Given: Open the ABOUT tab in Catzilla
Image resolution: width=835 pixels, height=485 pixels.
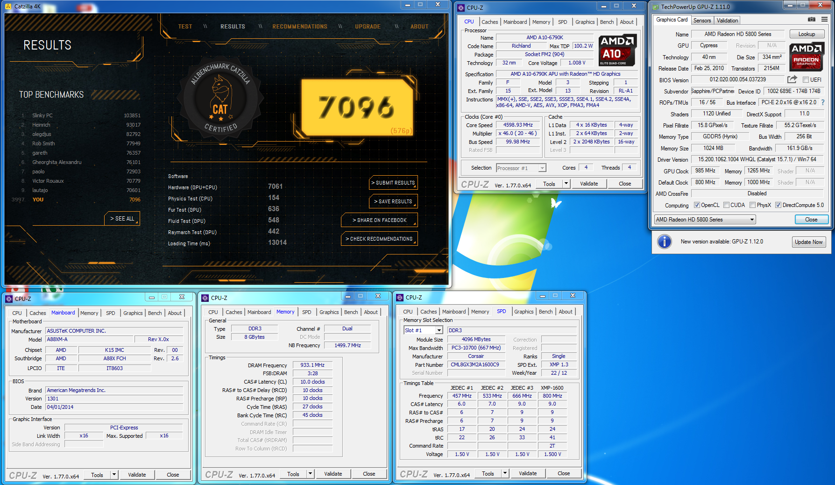Looking at the screenshot, I should 419,27.
